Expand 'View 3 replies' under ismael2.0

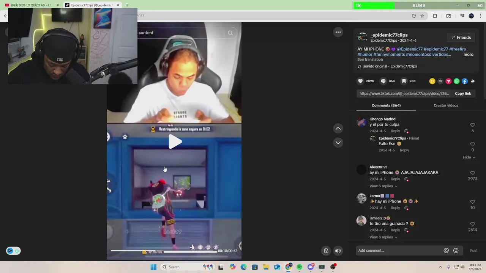383,237
